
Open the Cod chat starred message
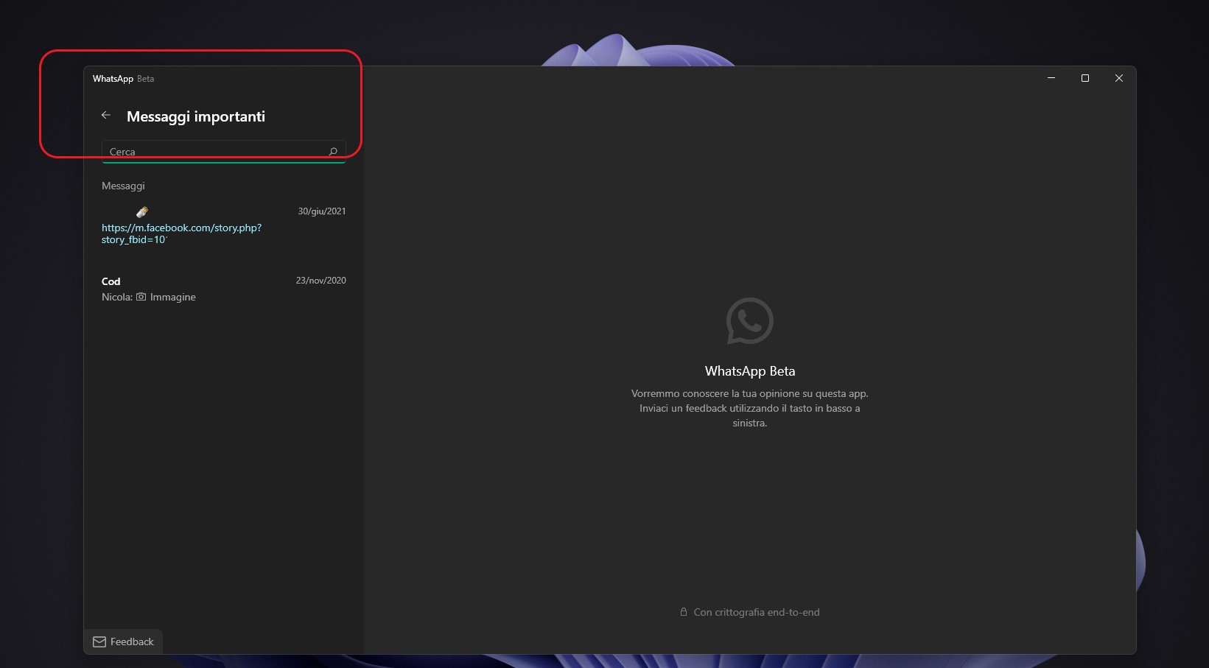223,289
